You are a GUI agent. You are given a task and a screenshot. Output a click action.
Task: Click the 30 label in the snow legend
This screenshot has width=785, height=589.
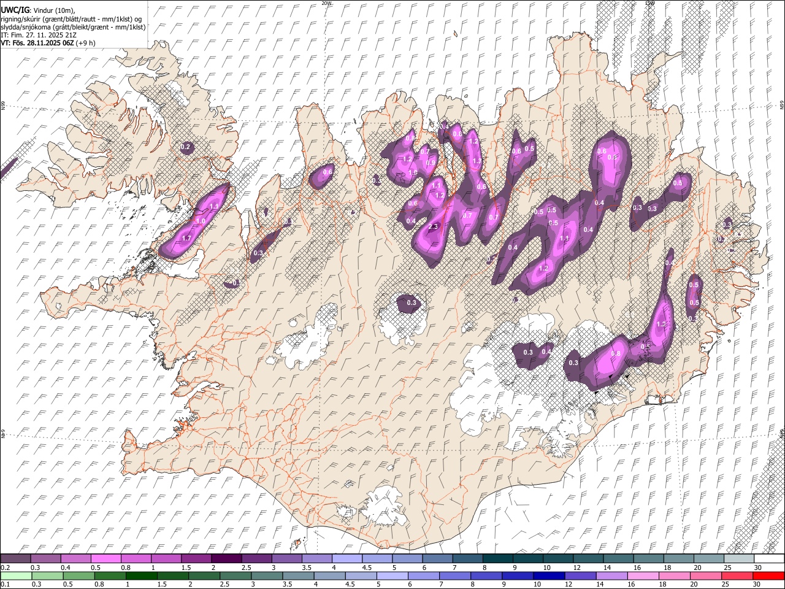click(757, 568)
